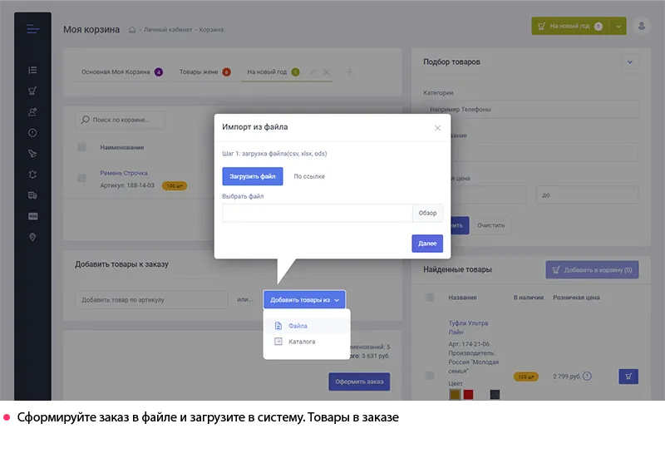665x468 pixels.
Task: Select Каталога from the dropdown menu
Action: [x=301, y=342]
